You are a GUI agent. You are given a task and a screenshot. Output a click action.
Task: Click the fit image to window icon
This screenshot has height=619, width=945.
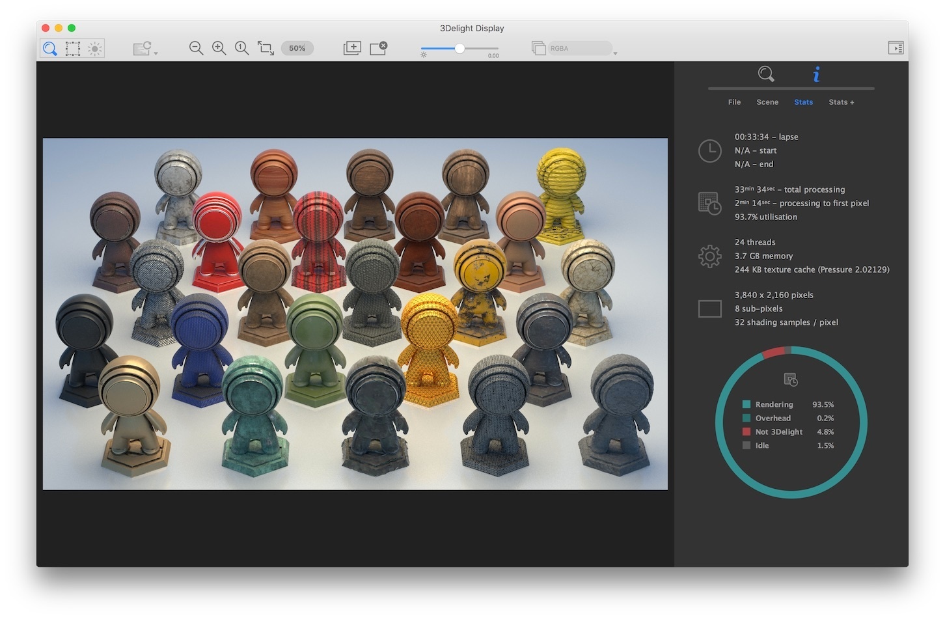point(266,48)
